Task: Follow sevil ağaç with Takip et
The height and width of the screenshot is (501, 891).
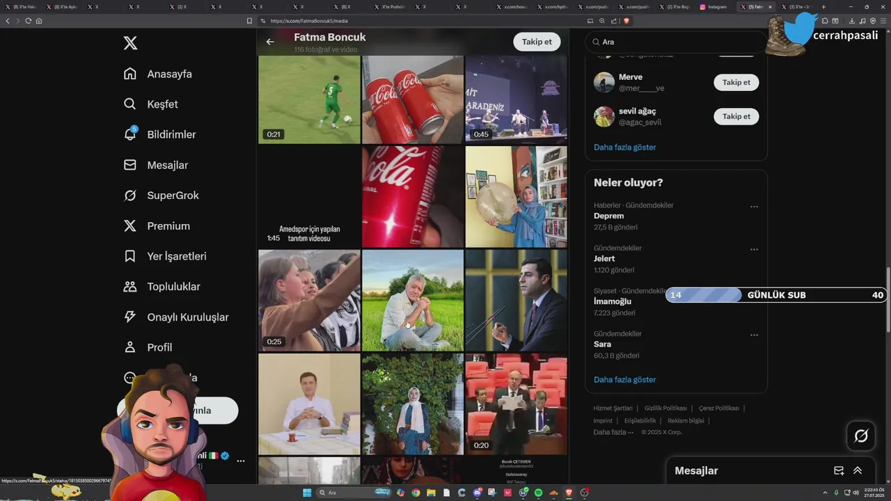Action: point(736,116)
